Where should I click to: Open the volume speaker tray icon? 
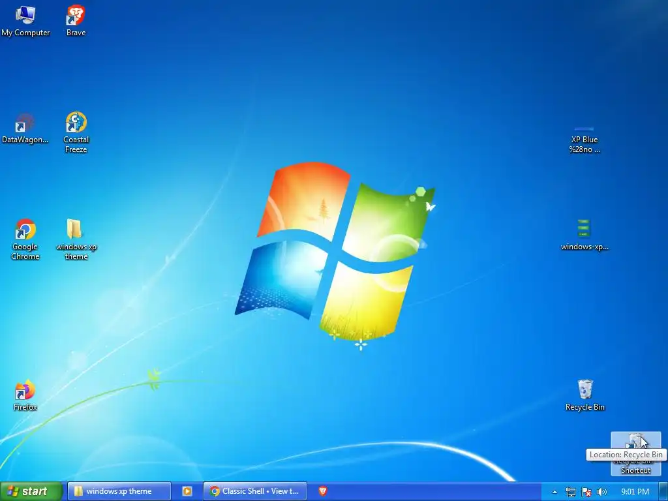(x=602, y=492)
